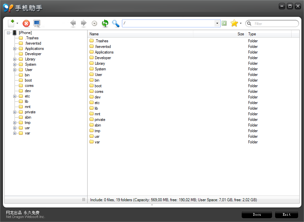The image size is (304, 222).
Task: Select sbin row in file list
Action: click(193, 125)
